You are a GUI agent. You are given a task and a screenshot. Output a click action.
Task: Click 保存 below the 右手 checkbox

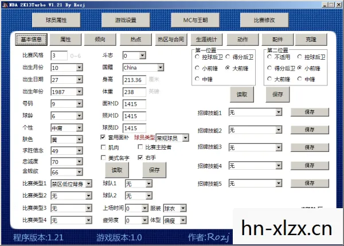click(x=154, y=170)
